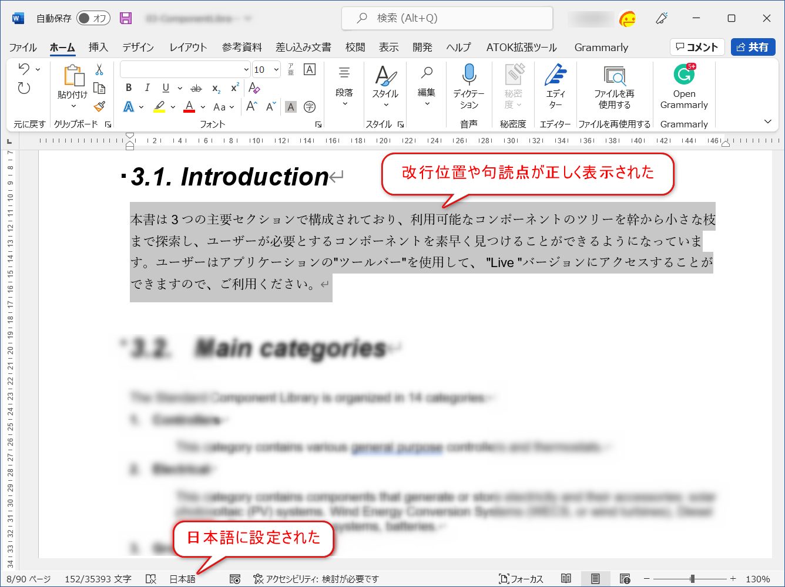
Task: Apply superscript formatting
Action: tap(234, 88)
